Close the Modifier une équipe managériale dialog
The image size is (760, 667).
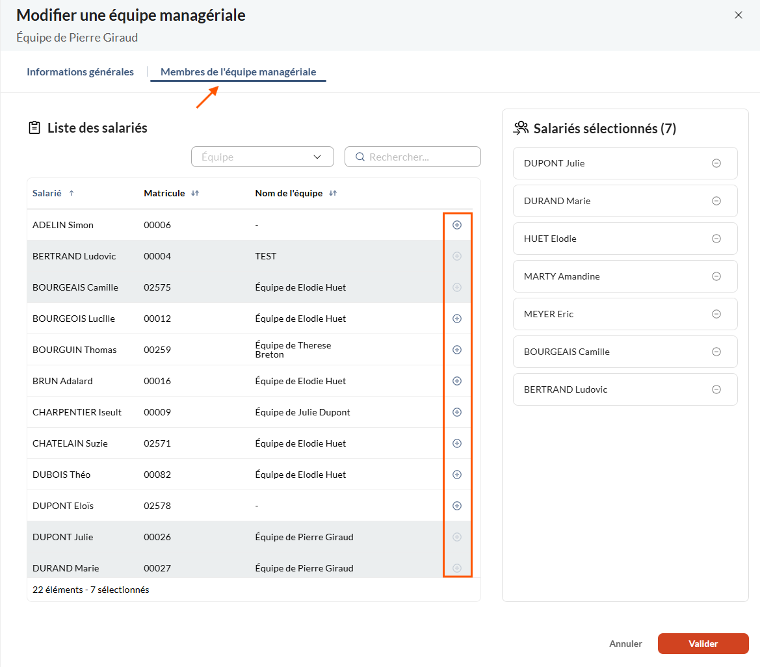[x=738, y=15]
